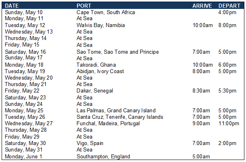Select the Walvis Bay, Namibia port entry

[101, 25]
